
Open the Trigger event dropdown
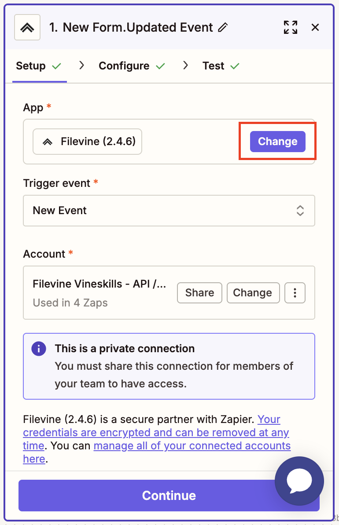[x=169, y=211]
